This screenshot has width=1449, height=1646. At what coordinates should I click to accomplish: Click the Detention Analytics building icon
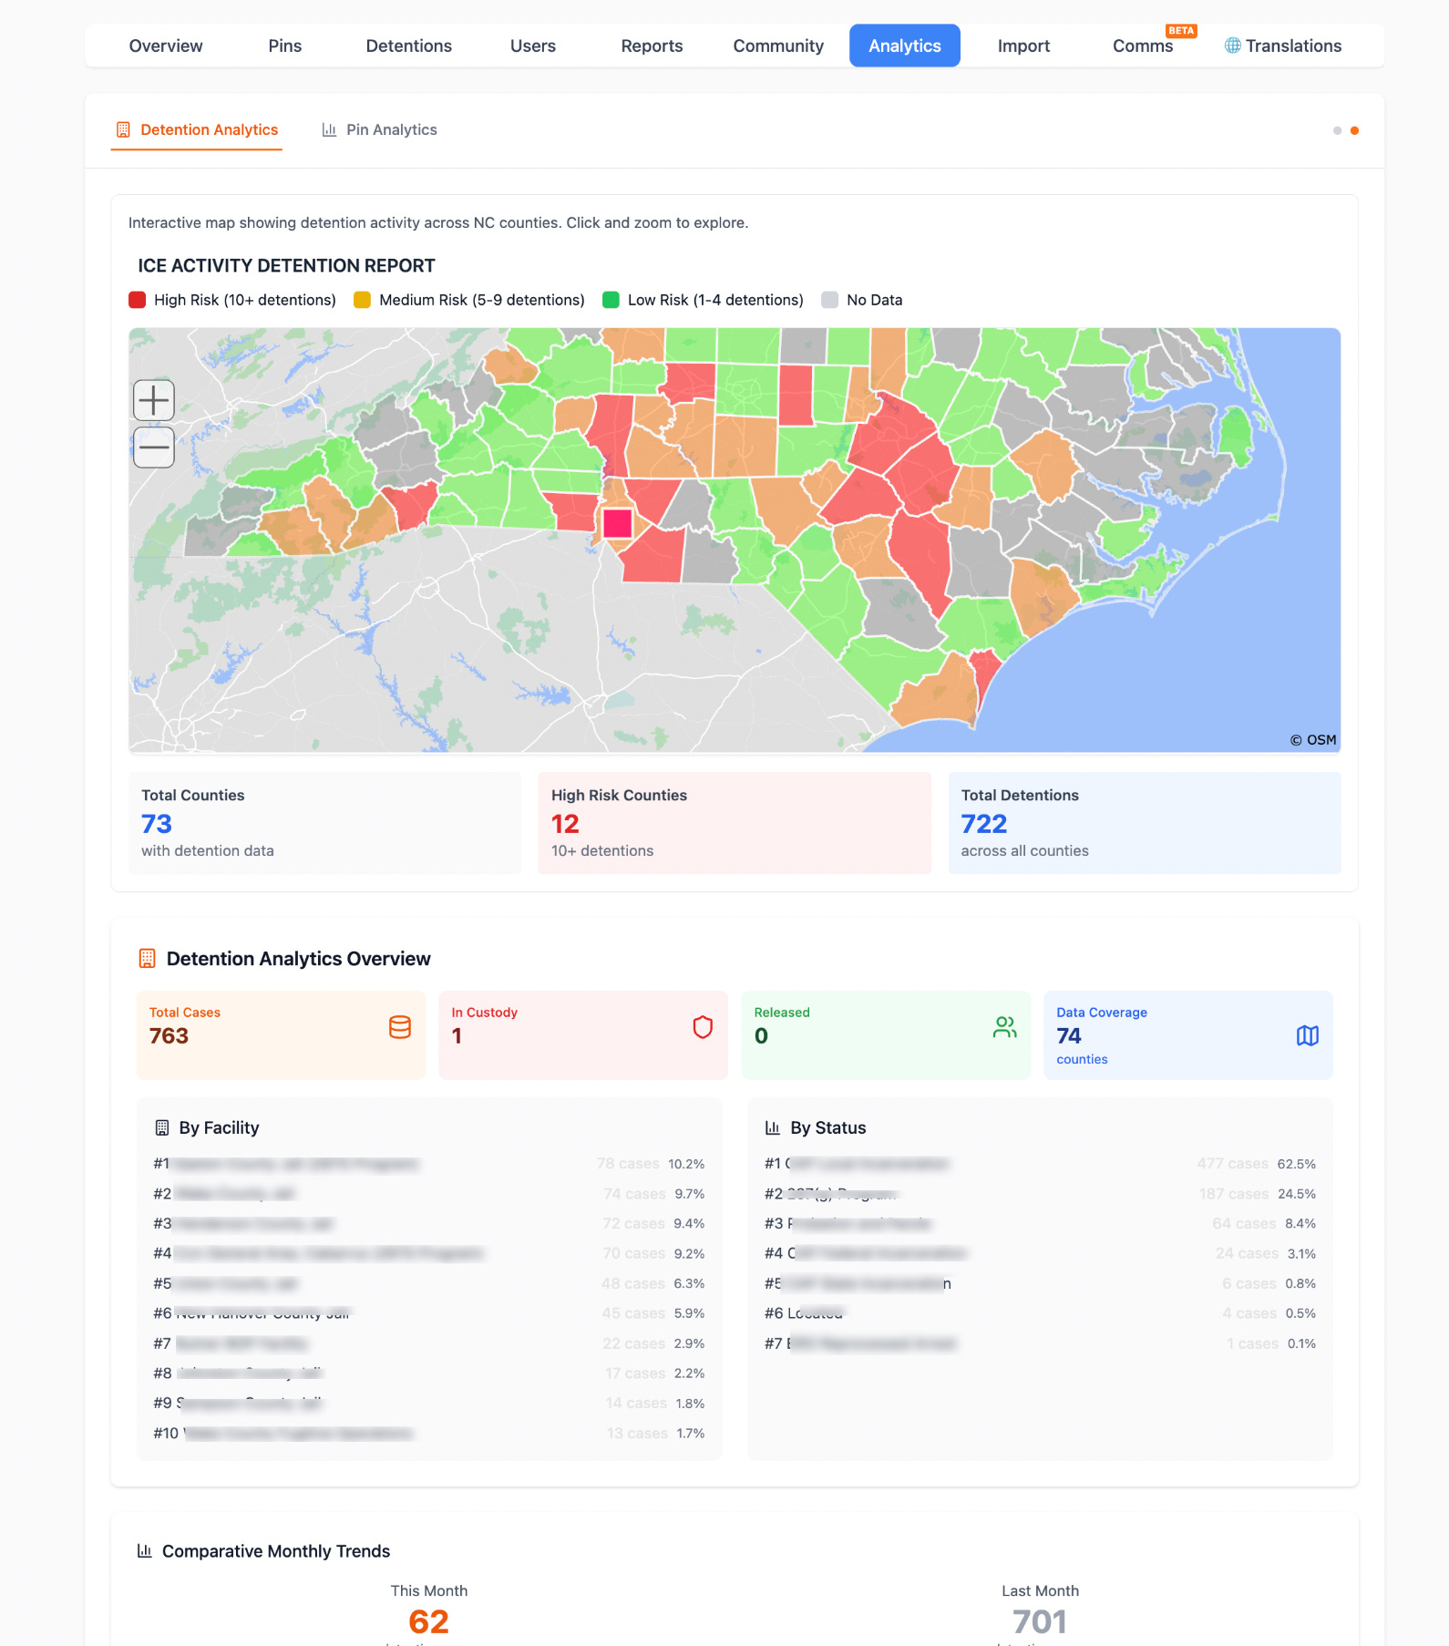coord(123,130)
